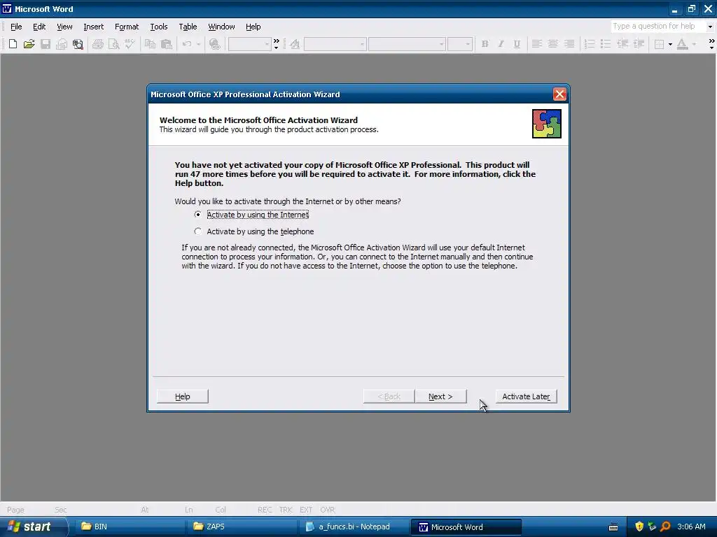The width and height of the screenshot is (717, 537).
Task: Click the Bullets list toolbar icon
Action: point(606,44)
